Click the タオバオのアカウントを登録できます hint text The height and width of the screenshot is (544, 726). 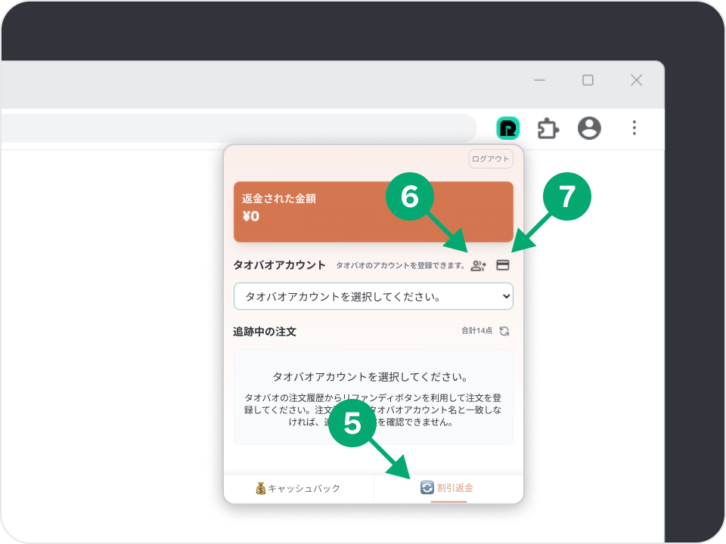click(400, 265)
